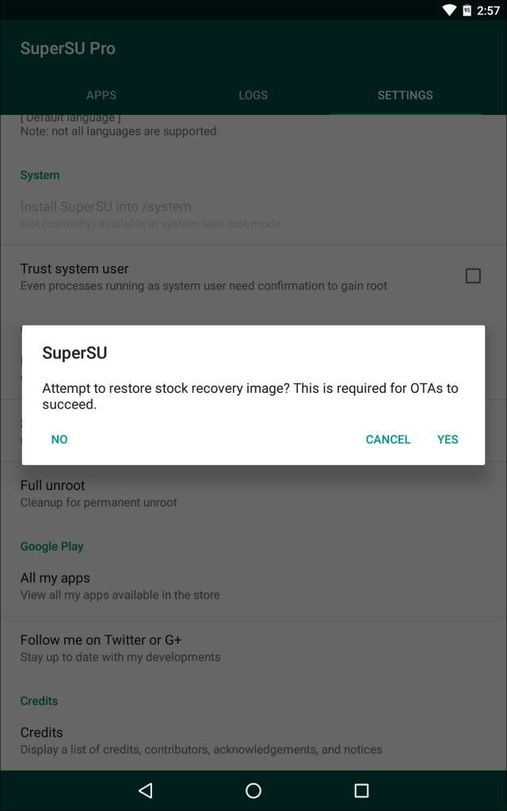Switch to the APPS tab
The width and height of the screenshot is (507, 811).
[x=101, y=95]
